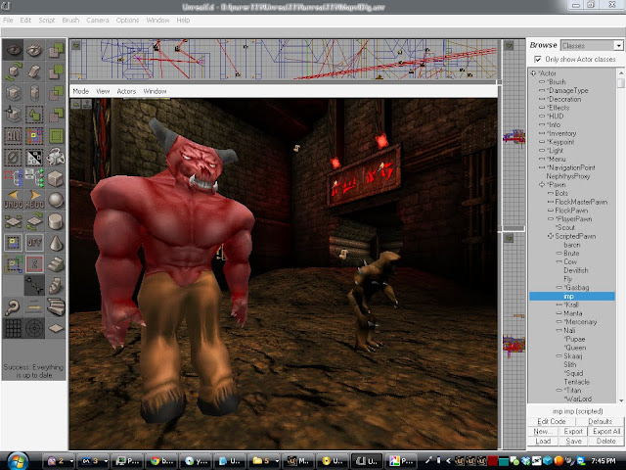Open the Browse Classes dropdown
This screenshot has width=626, height=470.
618,46
